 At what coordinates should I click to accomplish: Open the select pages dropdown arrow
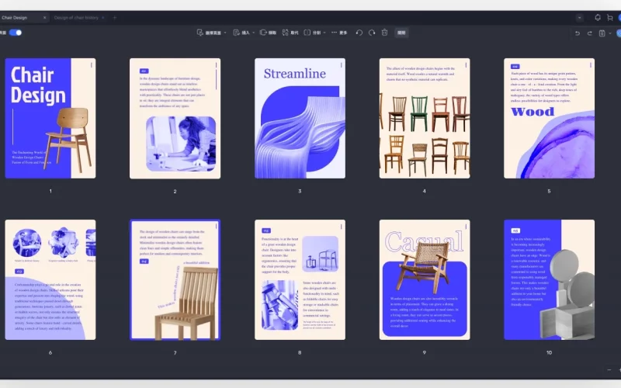pyautogui.click(x=225, y=33)
